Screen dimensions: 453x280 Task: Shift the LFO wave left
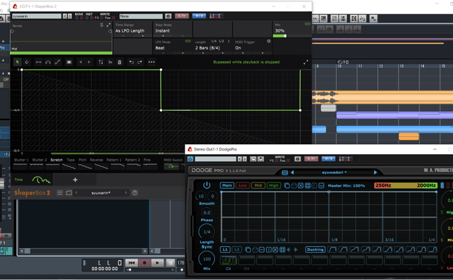pyautogui.click(x=81, y=62)
